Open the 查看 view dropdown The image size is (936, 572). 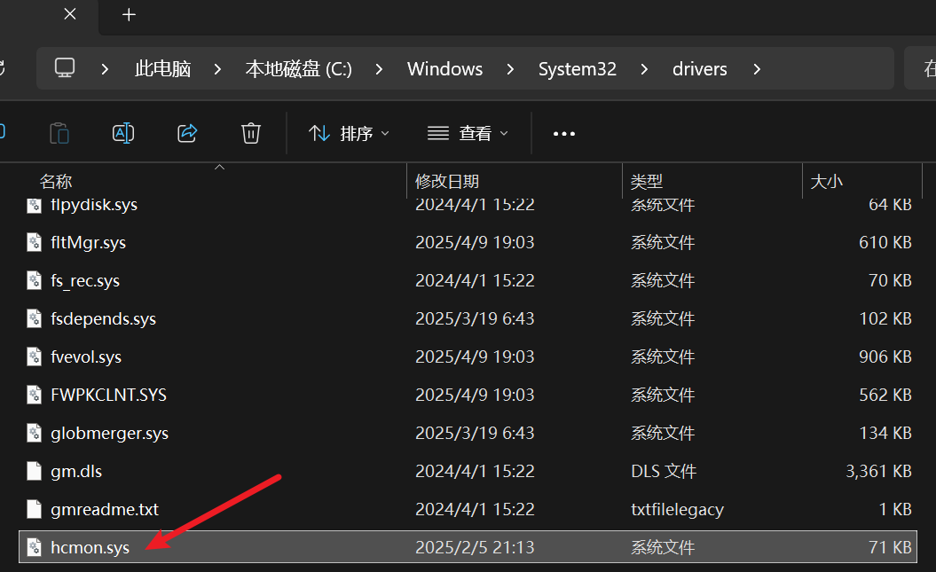click(468, 134)
